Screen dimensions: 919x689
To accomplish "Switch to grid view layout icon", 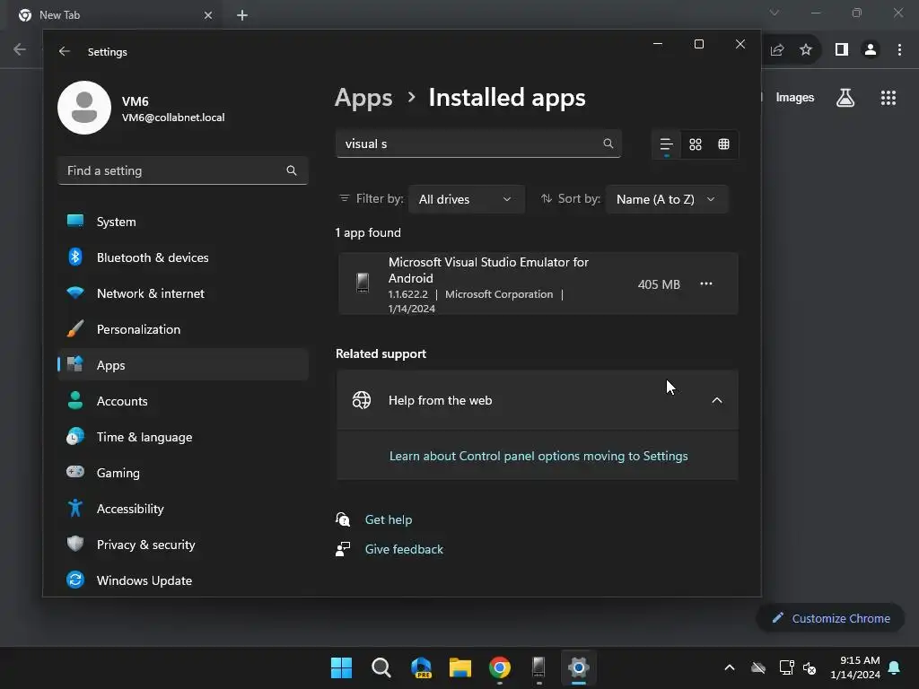I will (696, 144).
